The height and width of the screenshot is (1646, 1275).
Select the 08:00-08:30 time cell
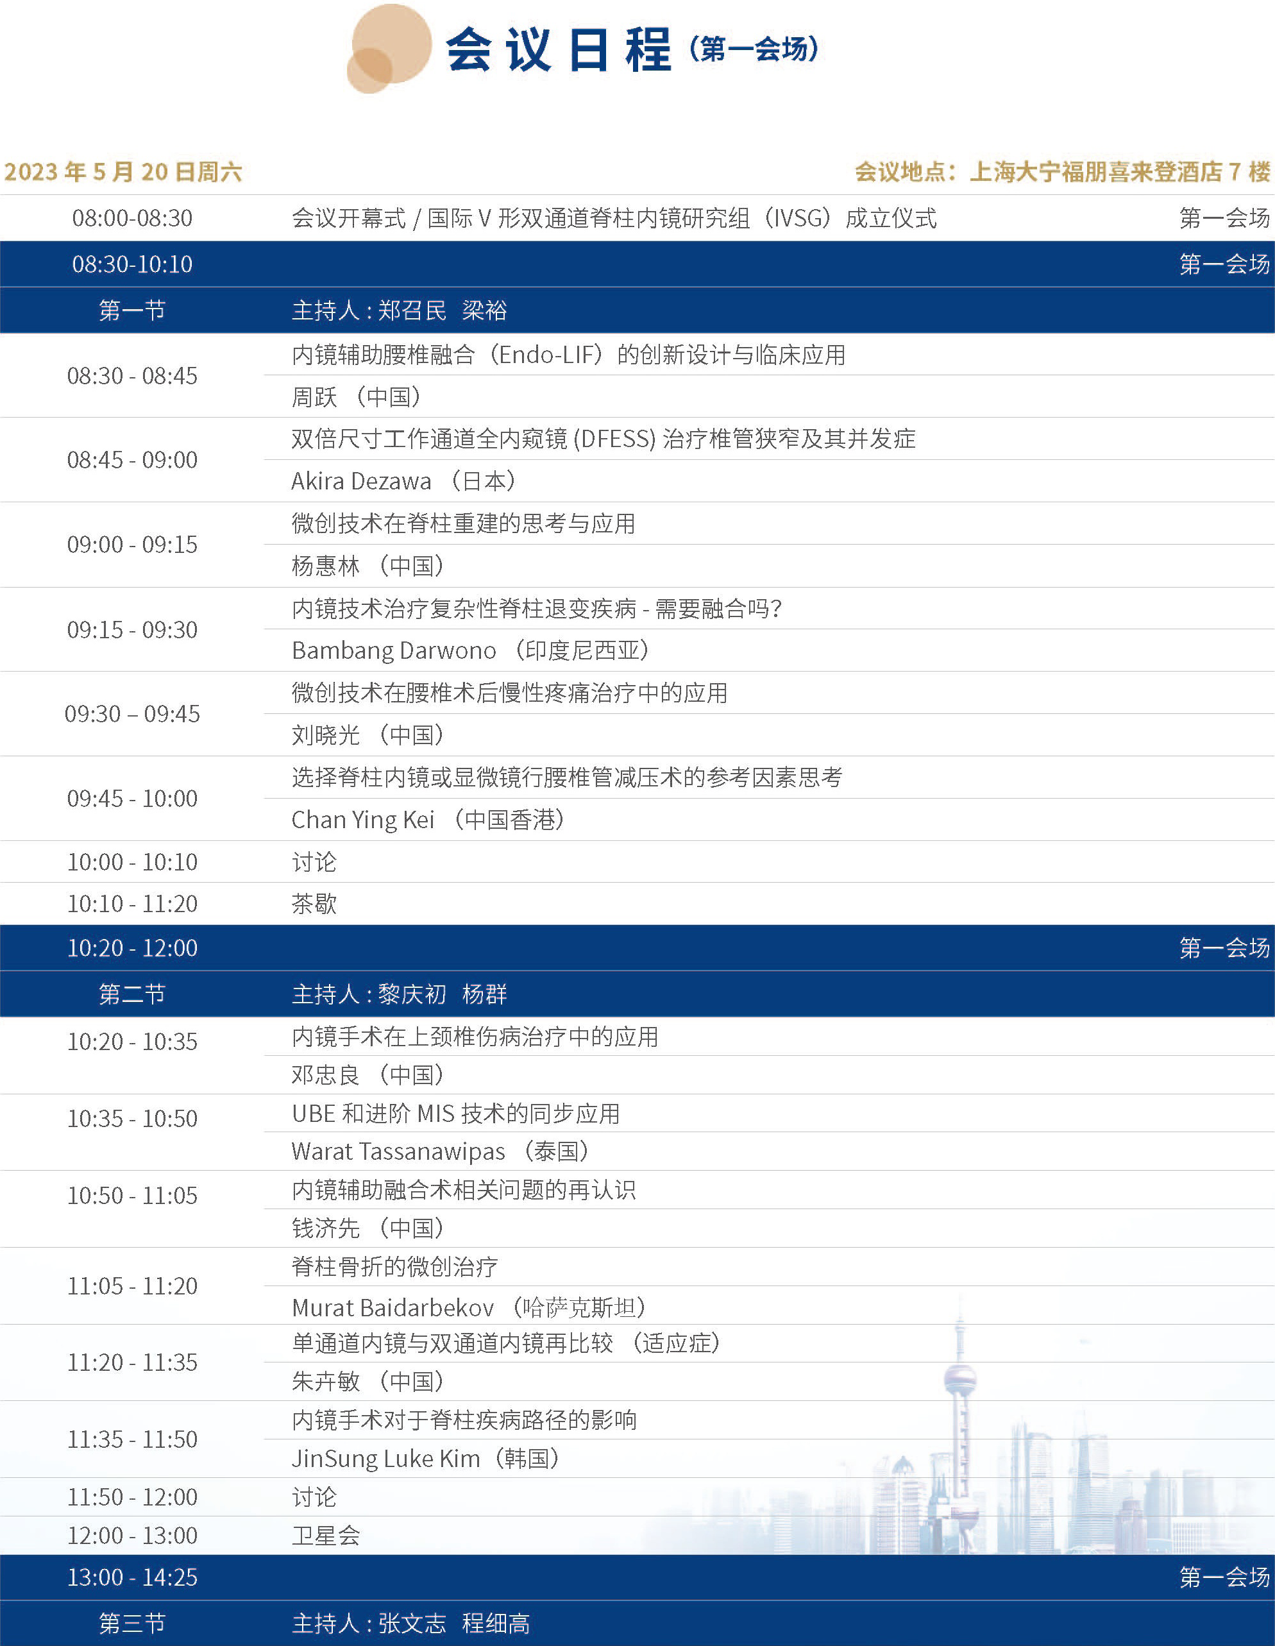(x=133, y=218)
